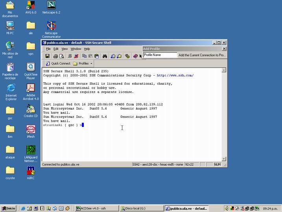Open the Window menu
Viewport: 282px width, 212px height.
point(76,49)
